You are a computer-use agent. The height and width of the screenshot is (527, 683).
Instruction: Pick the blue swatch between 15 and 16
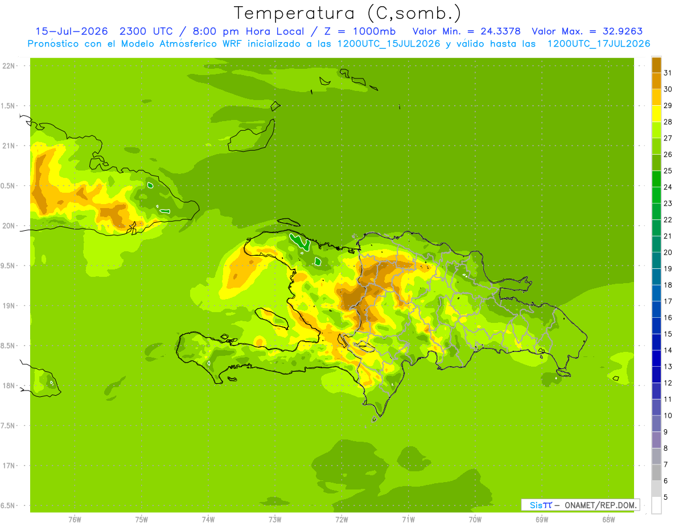[x=656, y=326]
